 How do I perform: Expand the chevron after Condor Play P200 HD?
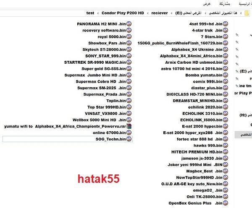tap(98, 13)
